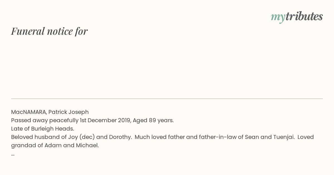Viewport: 334px width, 175px height.
Task: Select the name MacNAMARA, Patrick Joseph
Action: click(x=50, y=112)
